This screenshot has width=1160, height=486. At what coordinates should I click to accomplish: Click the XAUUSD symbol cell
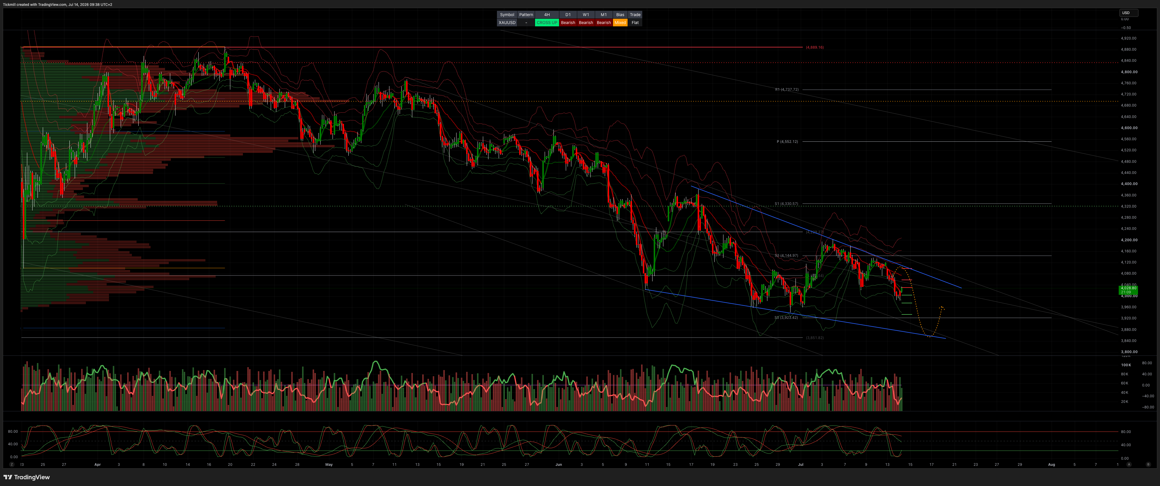coord(507,23)
